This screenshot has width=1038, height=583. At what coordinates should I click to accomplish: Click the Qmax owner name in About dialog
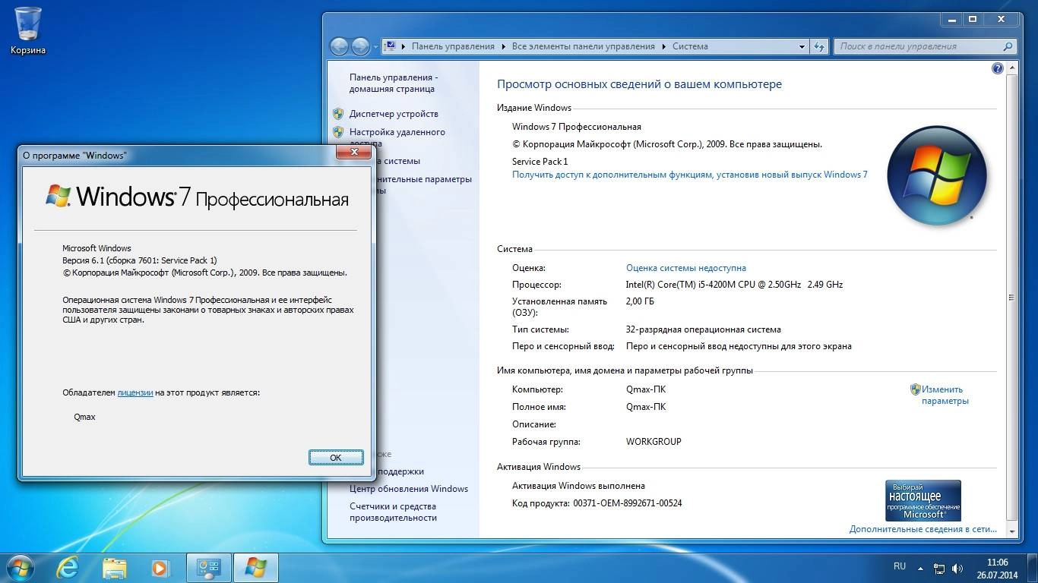click(x=84, y=417)
